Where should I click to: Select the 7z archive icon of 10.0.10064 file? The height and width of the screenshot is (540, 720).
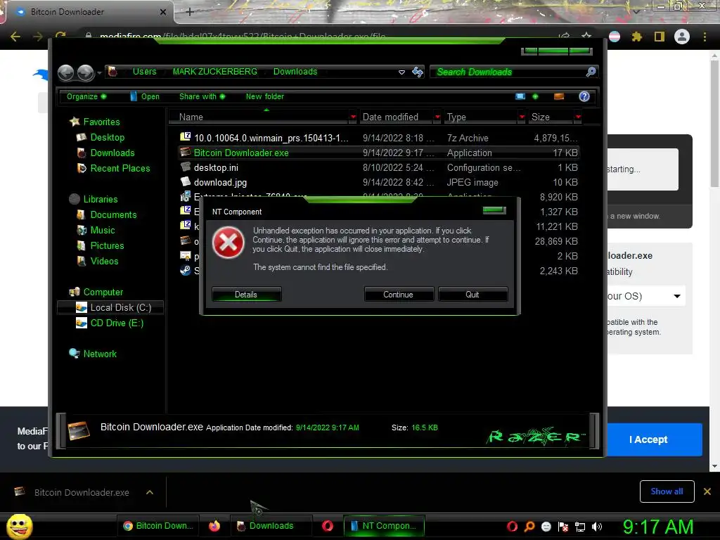pyautogui.click(x=185, y=137)
